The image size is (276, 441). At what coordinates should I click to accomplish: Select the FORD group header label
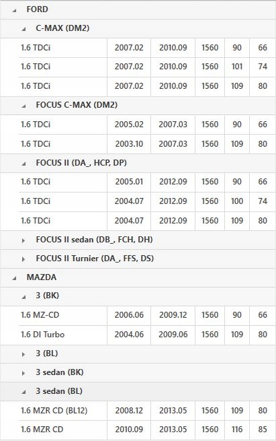click(x=38, y=9)
